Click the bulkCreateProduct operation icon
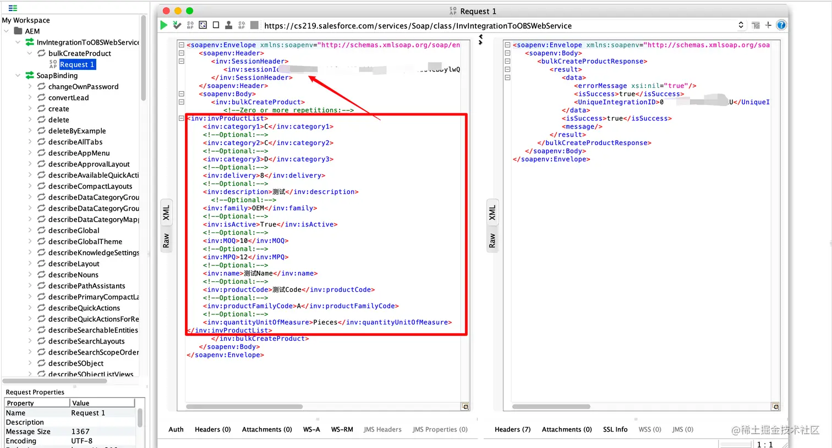 coord(41,53)
